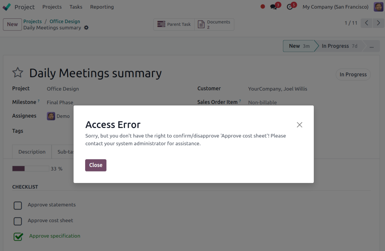This screenshot has width=385, height=251.
Task: Open the Reporting menu
Action: point(102,7)
